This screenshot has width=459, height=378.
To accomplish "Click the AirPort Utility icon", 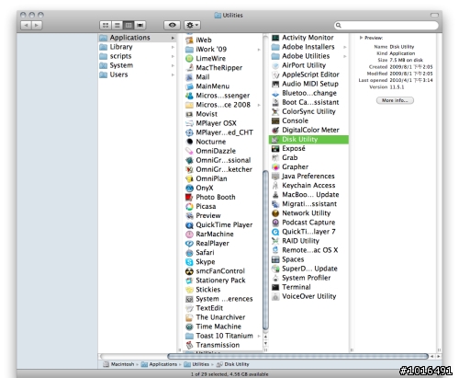I will (x=275, y=65).
